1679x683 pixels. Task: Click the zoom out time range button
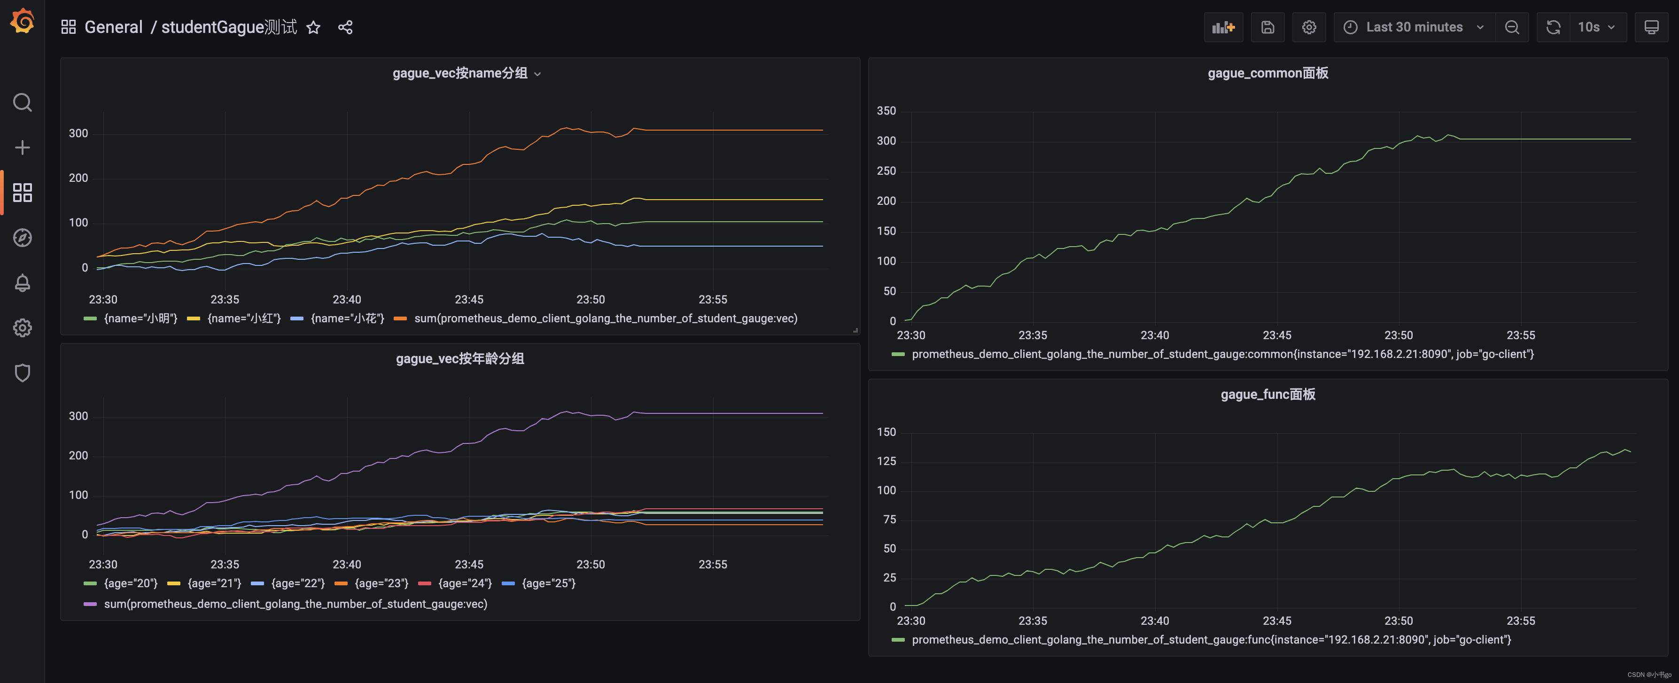[x=1511, y=27]
